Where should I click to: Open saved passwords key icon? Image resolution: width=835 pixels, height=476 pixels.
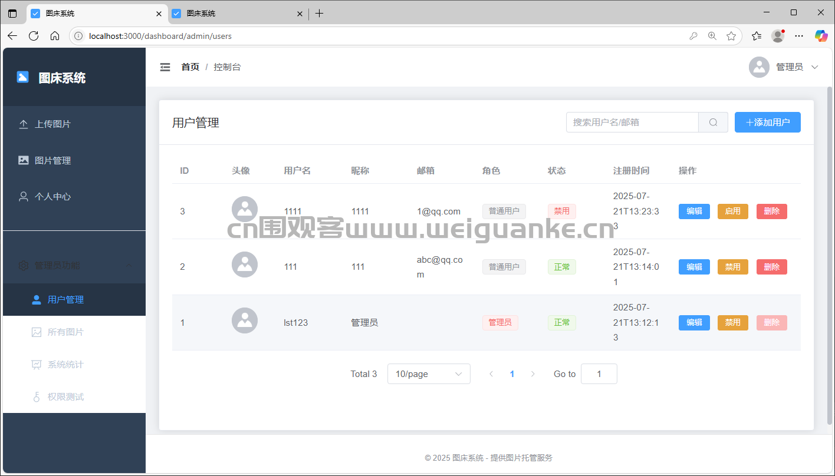click(x=693, y=36)
